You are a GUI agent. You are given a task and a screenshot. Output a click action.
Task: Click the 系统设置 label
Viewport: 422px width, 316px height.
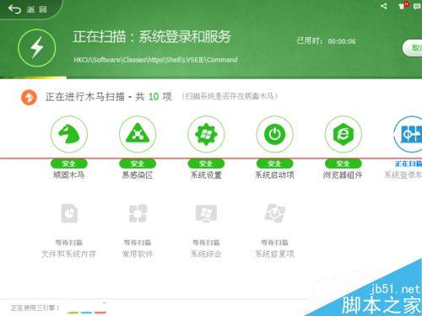[x=206, y=175]
